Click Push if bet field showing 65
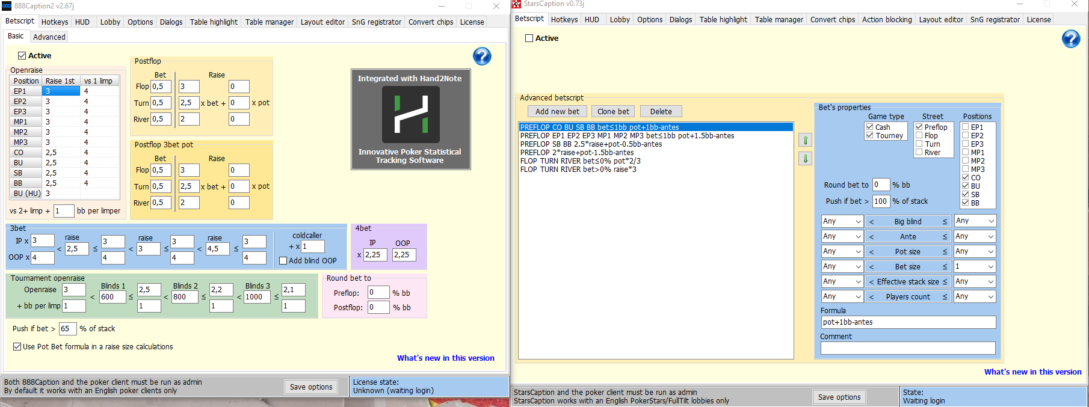1089x407 pixels. pyautogui.click(x=67, y=329)
